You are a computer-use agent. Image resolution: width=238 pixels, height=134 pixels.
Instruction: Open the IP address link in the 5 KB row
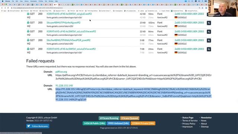(189, 40)
